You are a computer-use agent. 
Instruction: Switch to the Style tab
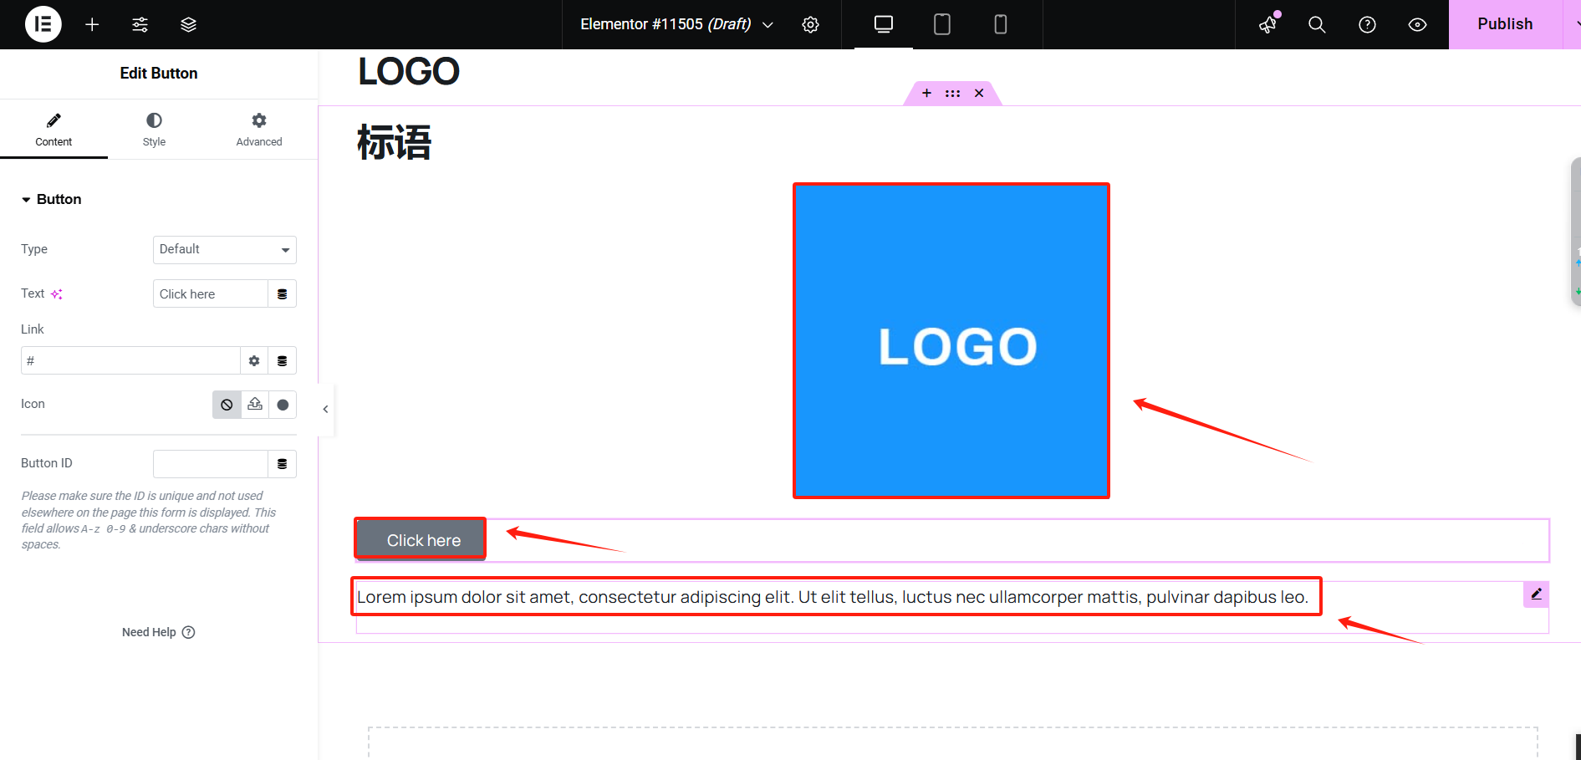154,129
